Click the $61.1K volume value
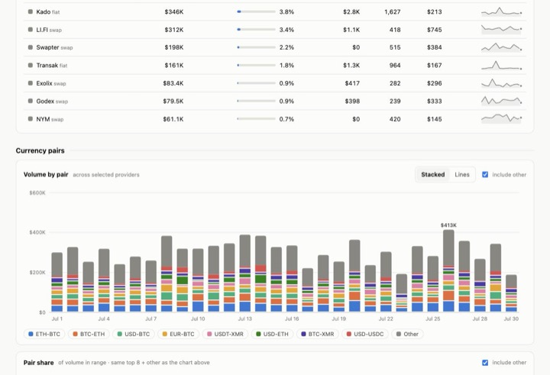 point(173,119)
